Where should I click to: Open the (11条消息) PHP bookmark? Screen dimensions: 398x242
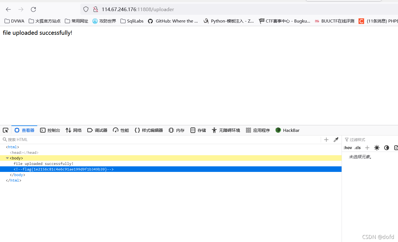pyautogui.click(x=378, y=21)
